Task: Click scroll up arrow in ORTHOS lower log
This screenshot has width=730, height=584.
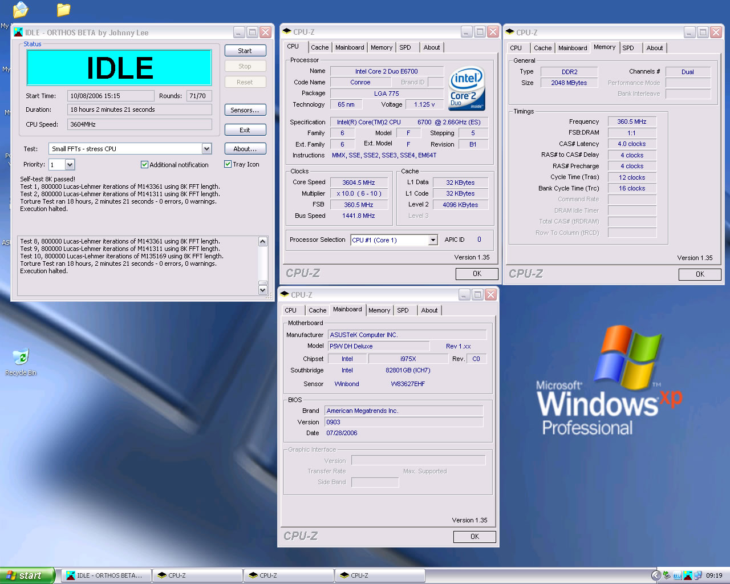Action: (x=262, y=242)
